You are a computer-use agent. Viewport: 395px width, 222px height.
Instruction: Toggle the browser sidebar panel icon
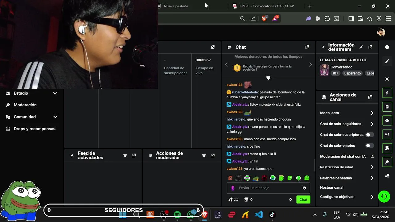pyautogui.click(x=351, y=18)
